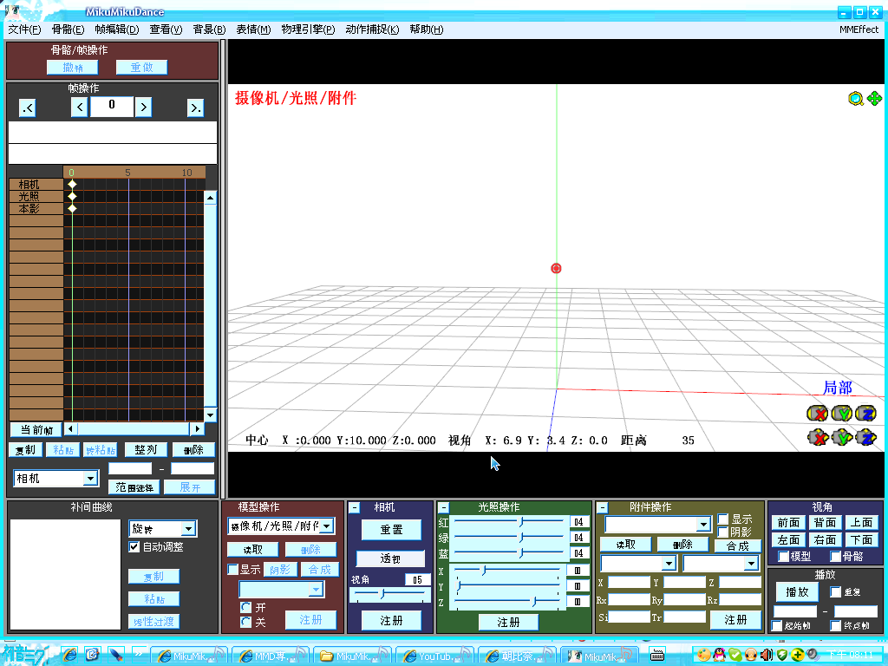The image size is (888, 666).
Task: Jump to the previous keyframe with '.<'
Action: [x=27, y=107]
